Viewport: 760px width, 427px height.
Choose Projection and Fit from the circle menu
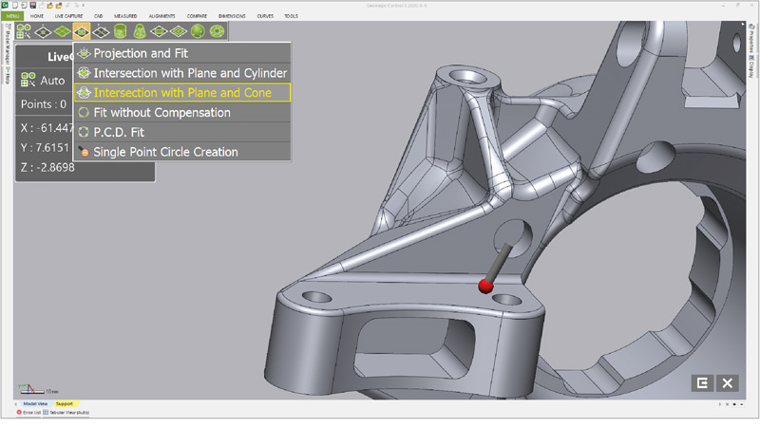182,53
